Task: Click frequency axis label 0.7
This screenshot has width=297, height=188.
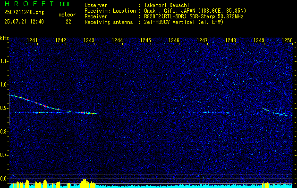Action: click(4, 155)
